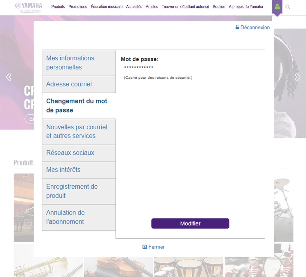
Task: Open Enregistrement de produit tab
Action: pos(79,192)
